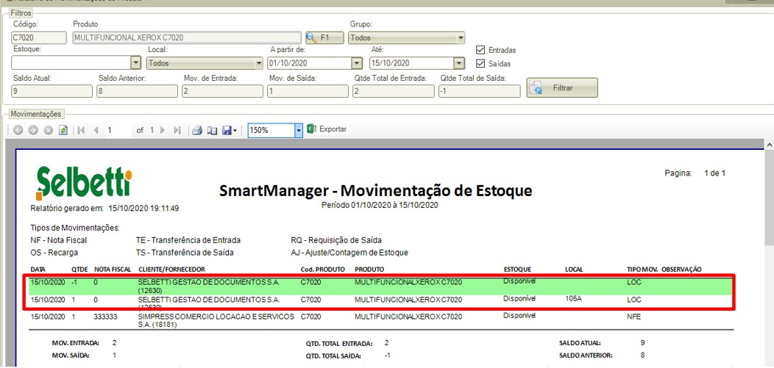The width and height of the screenshot is (774, 368).
Task: Refresh the report with the refresh icon
Action: (63, 130)
